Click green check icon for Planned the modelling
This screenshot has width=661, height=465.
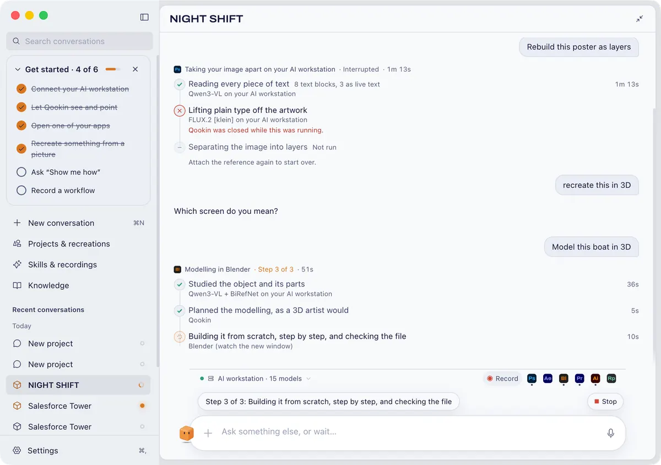180,311
